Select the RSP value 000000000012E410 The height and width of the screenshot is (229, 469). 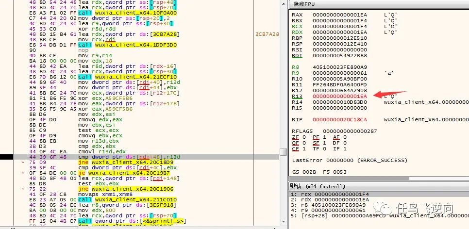coord(340,44)
